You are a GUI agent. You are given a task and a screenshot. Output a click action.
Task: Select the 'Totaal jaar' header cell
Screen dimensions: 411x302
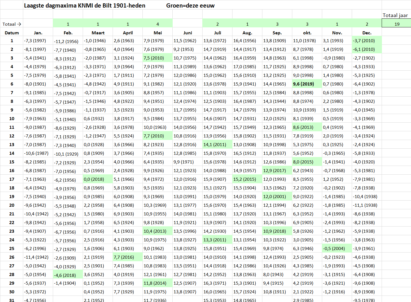click(x=395, y=15)
